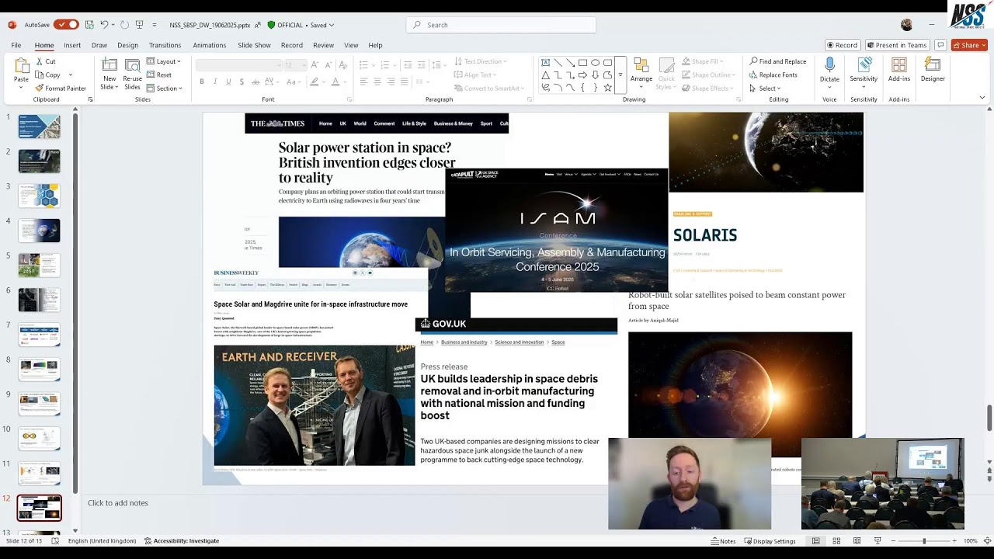
Task: Click the notes area 'Click to add notes'
Action: pos(118,503)
